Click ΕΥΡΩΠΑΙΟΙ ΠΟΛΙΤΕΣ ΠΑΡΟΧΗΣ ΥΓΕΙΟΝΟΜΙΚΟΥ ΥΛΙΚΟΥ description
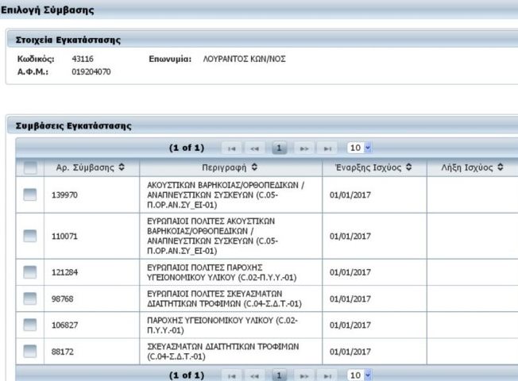The height and width of the screenshot is (381, 518). 222,272
